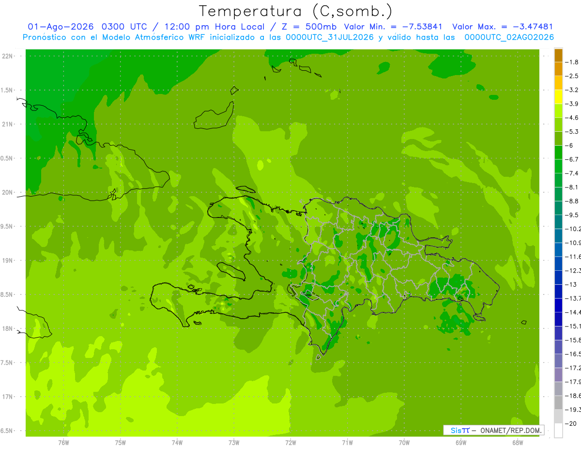The height and width of the screenshot is (449, 581).
Task: Click the '-8.8' color bar label
Action: [x=572, y=201]
